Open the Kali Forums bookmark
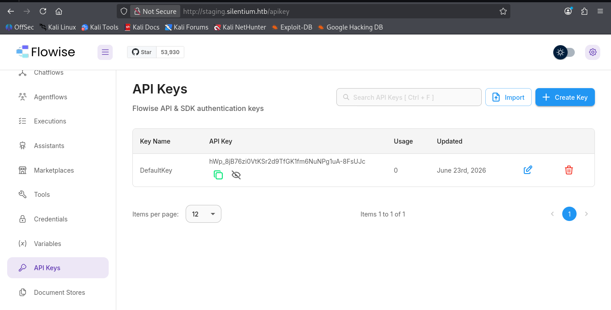Image resolution: width=611 pixels, height=310 pixels. click(187, 27)
